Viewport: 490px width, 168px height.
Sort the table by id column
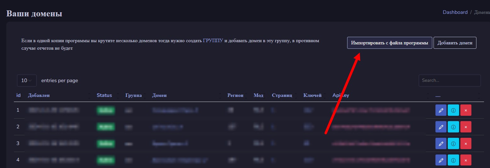click(18, 95)
